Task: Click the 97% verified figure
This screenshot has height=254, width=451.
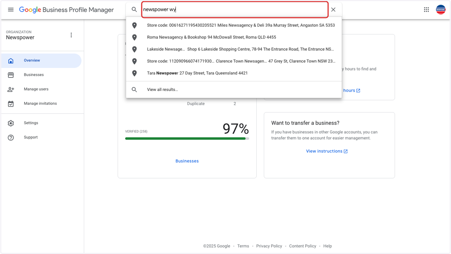Action: 236,129
